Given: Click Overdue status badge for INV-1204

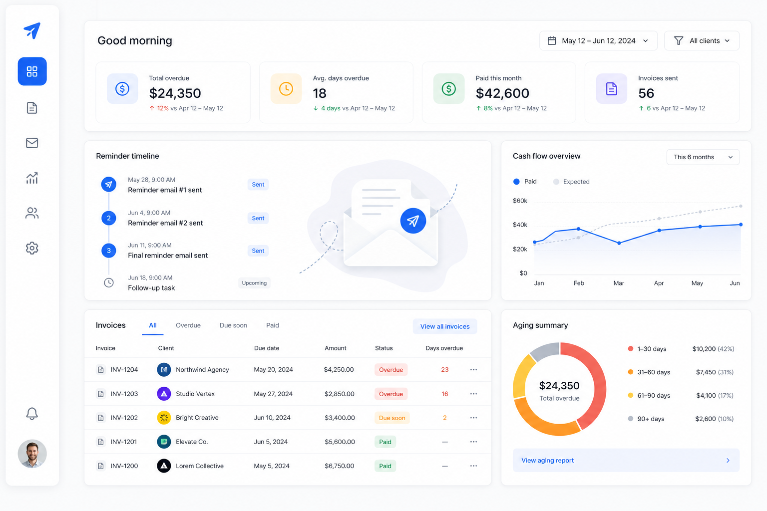Looking at the screenshot, I should point(391,370).
